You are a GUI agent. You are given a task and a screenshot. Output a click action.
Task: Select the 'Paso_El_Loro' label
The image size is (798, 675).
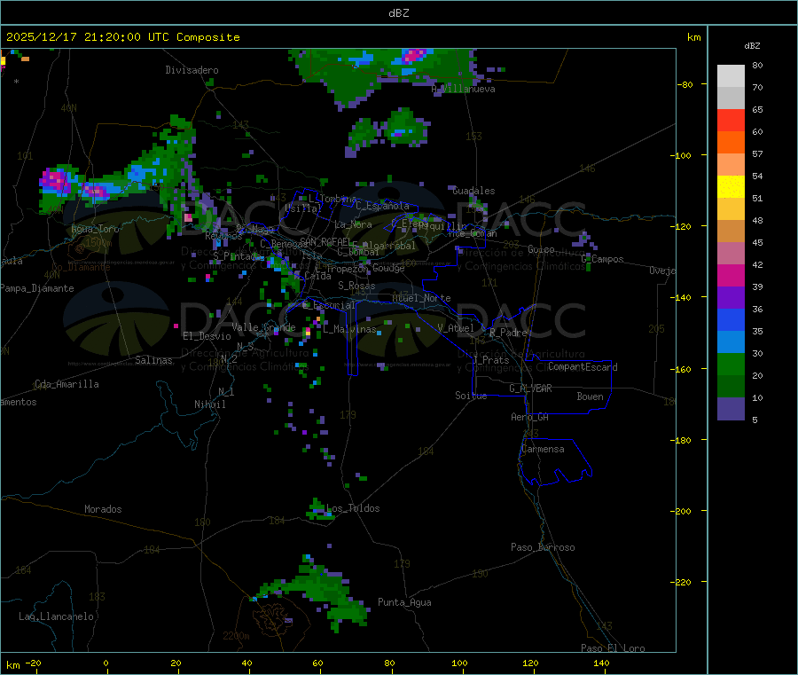point(613,648)
